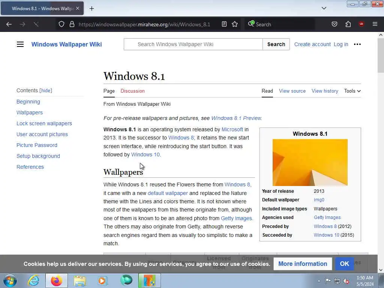Open Windows 8 (2012) infobox link

(325, 226)
